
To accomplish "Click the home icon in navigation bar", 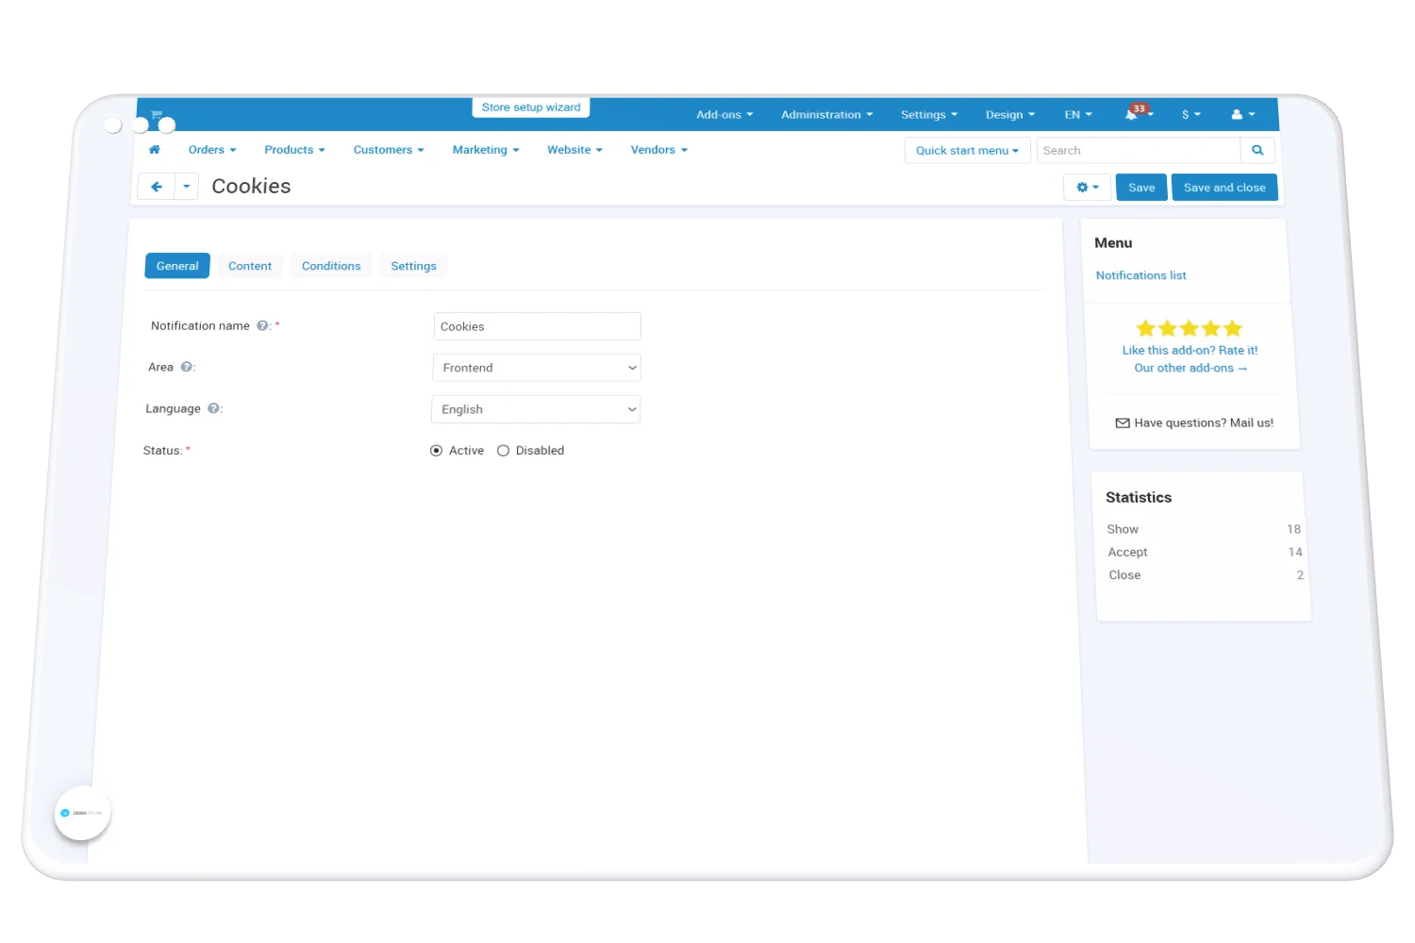I will point(155,150).
